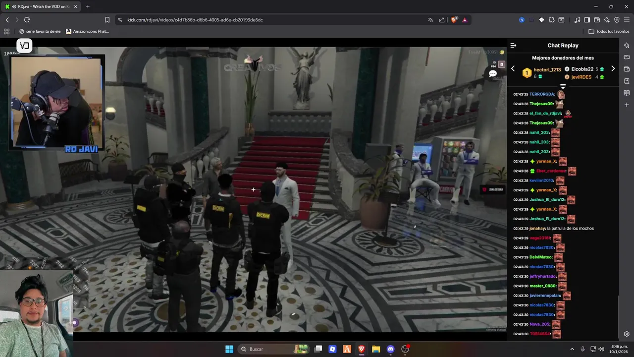Share this page icon in address bar
Viewport: 634px width, 357px height.
(x=442, y=20)
